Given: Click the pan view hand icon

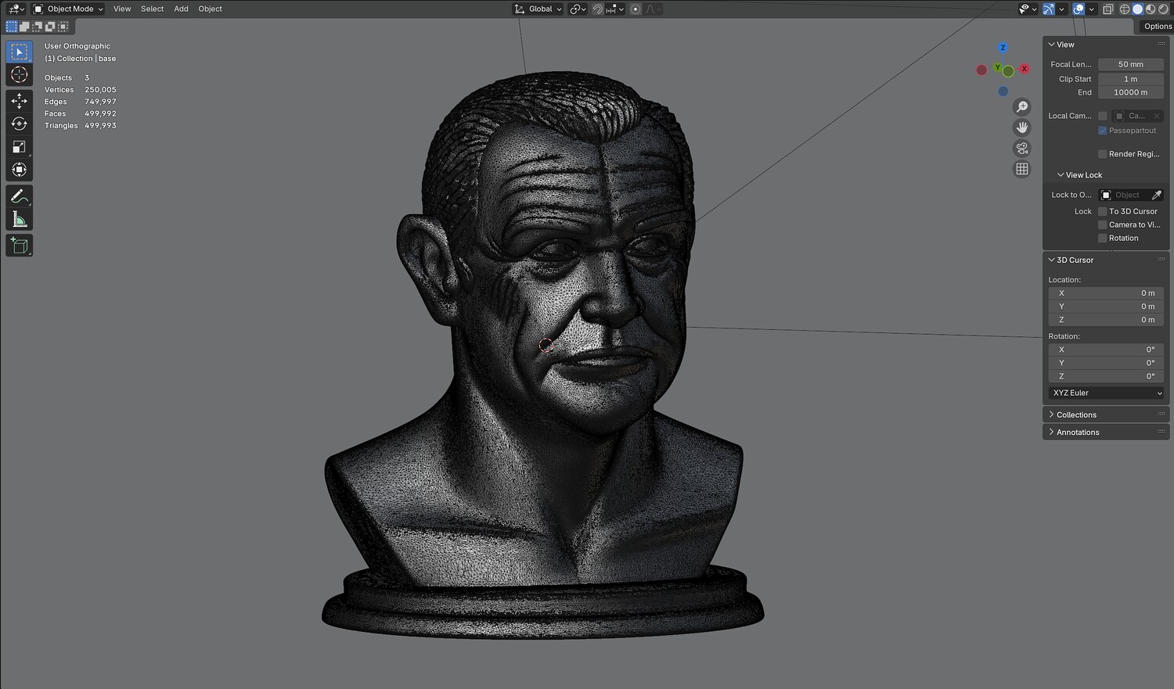Looking at the screenshot, I should point(1022,127).
